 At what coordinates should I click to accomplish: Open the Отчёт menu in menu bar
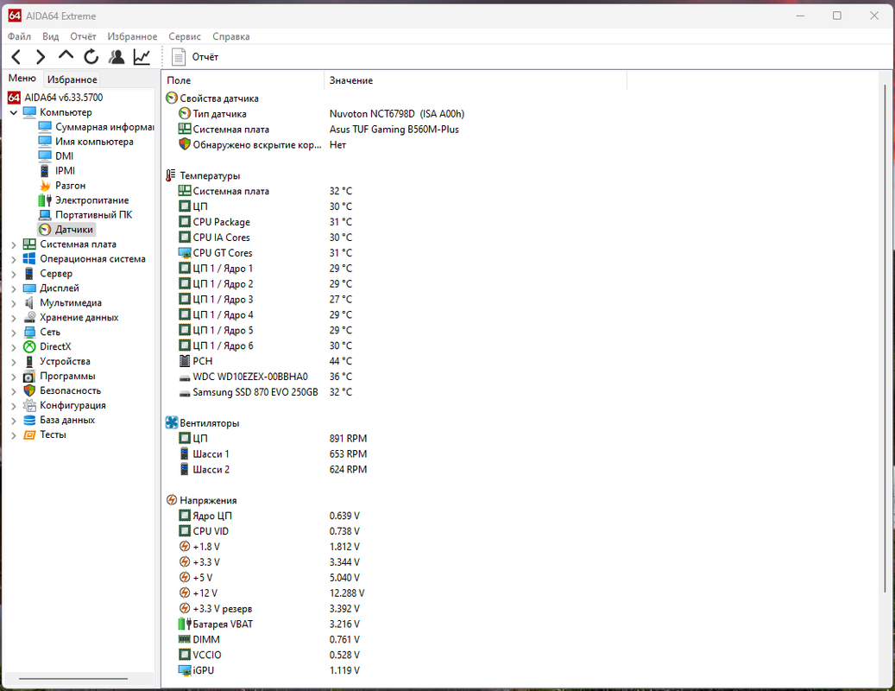(x=84, y=36)
